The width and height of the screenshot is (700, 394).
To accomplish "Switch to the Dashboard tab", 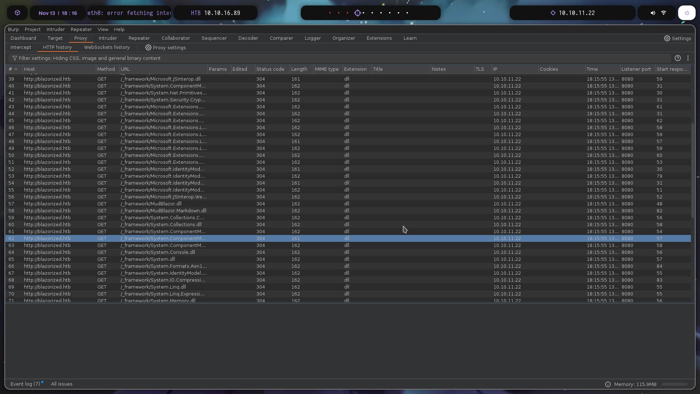I will tap(23, 38).
